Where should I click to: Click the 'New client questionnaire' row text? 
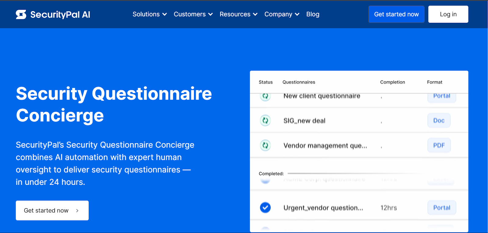pyautogui.click(x=322, y=96)
